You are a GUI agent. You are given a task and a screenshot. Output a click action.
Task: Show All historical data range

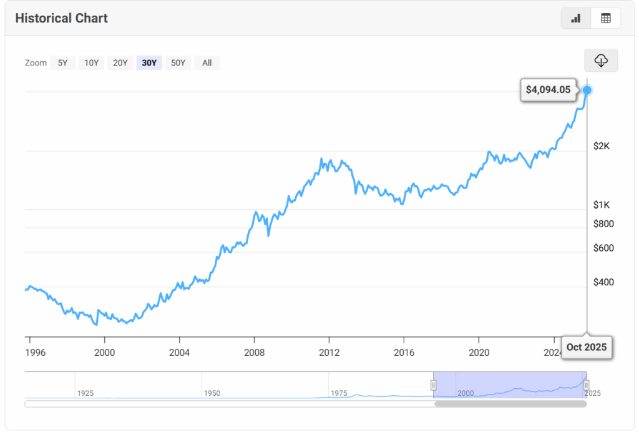pos(207,62)
